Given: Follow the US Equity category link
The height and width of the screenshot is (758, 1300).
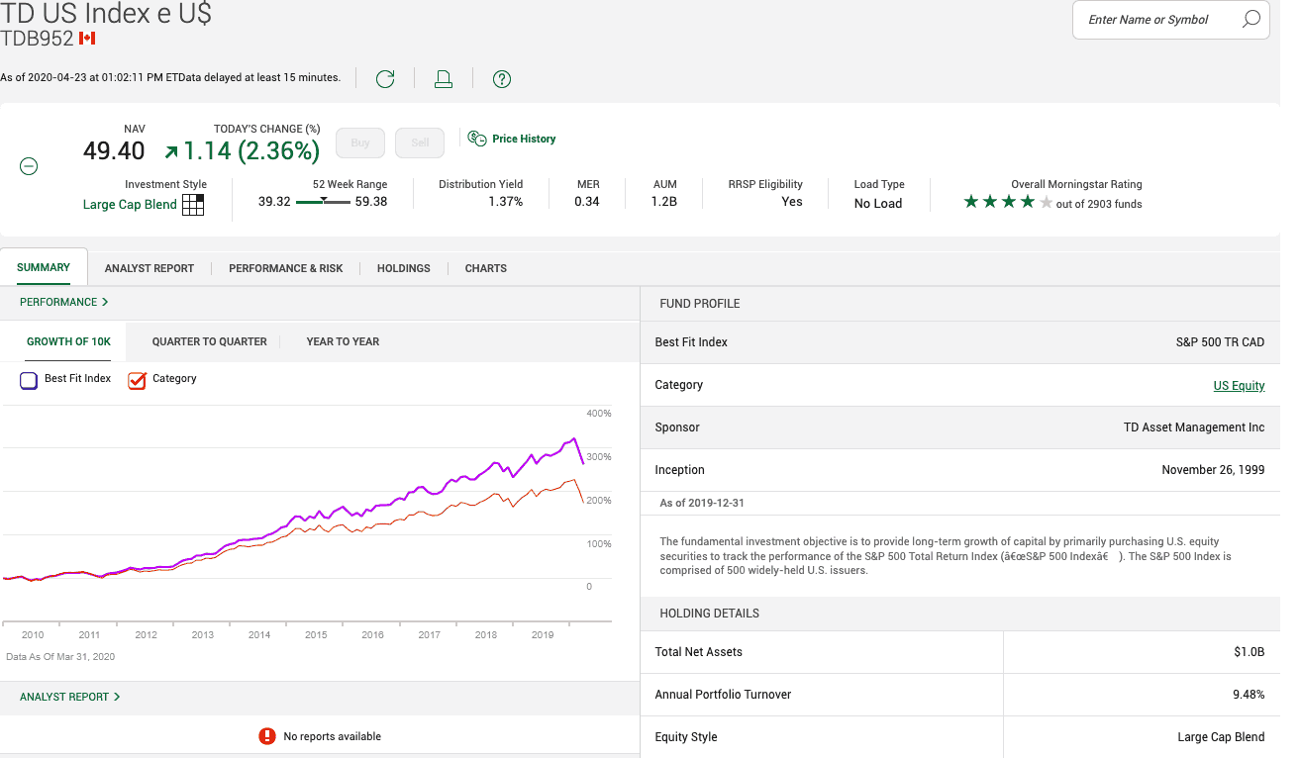Looking at the screenshot, I should pyautogui.click(x=1240, y=386).
